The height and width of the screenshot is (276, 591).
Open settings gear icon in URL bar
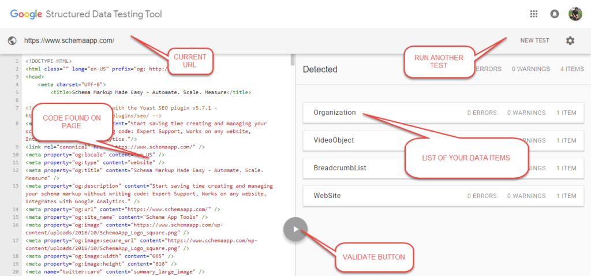coord(570,41)
